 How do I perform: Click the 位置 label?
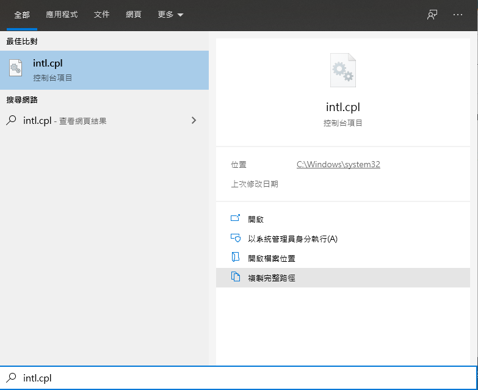239,165
